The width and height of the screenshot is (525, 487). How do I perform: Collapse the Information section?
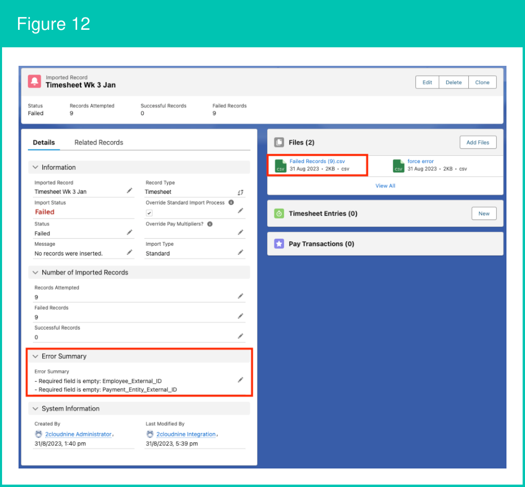[35, 167]
